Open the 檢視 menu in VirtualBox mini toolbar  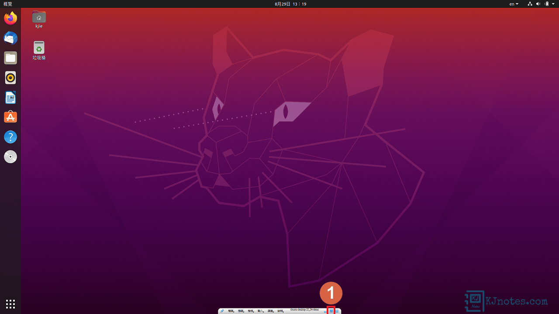pyautogui.click(x=251, y=311)
